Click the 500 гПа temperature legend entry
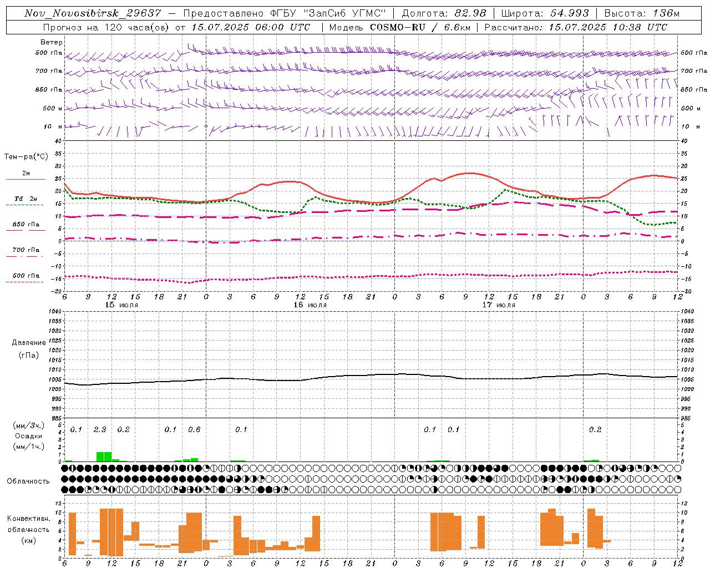This screenshot has height=568, width=710. click(x=26, y=275)
